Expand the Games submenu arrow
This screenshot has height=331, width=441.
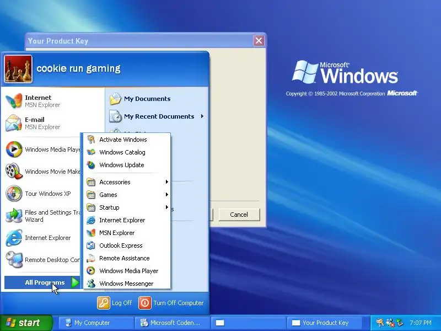tap(167, 195)
